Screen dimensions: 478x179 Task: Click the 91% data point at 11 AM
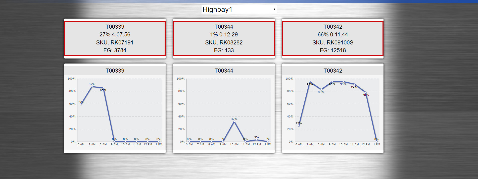(x=354, y=84)
